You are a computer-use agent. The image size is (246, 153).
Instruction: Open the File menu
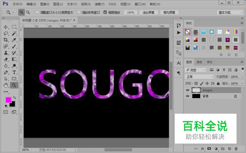pyautogui.click(x=17, y=4)
